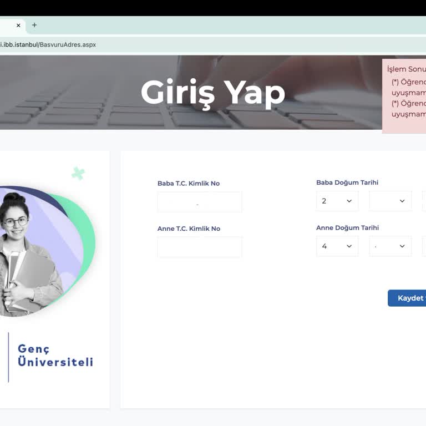
Task: Click the İşlem Sonucu notification panel
Action: 405,95
